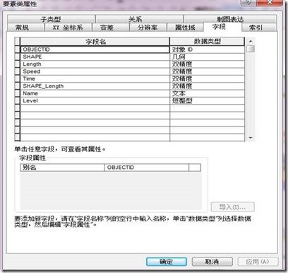Click row selector beside OBJECTID

pyautogui.click(x=18, y=50)
